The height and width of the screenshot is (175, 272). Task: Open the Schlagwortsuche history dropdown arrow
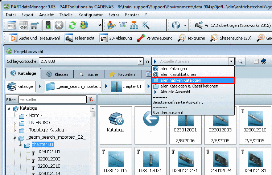coord(141,61)
